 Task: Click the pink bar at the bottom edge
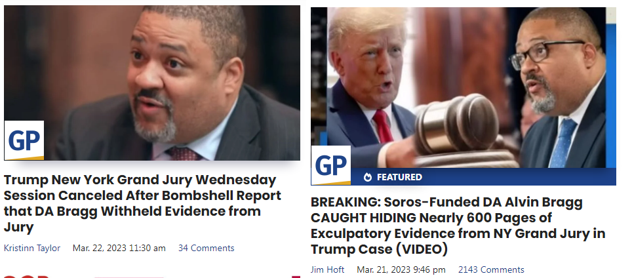[129, 277]
